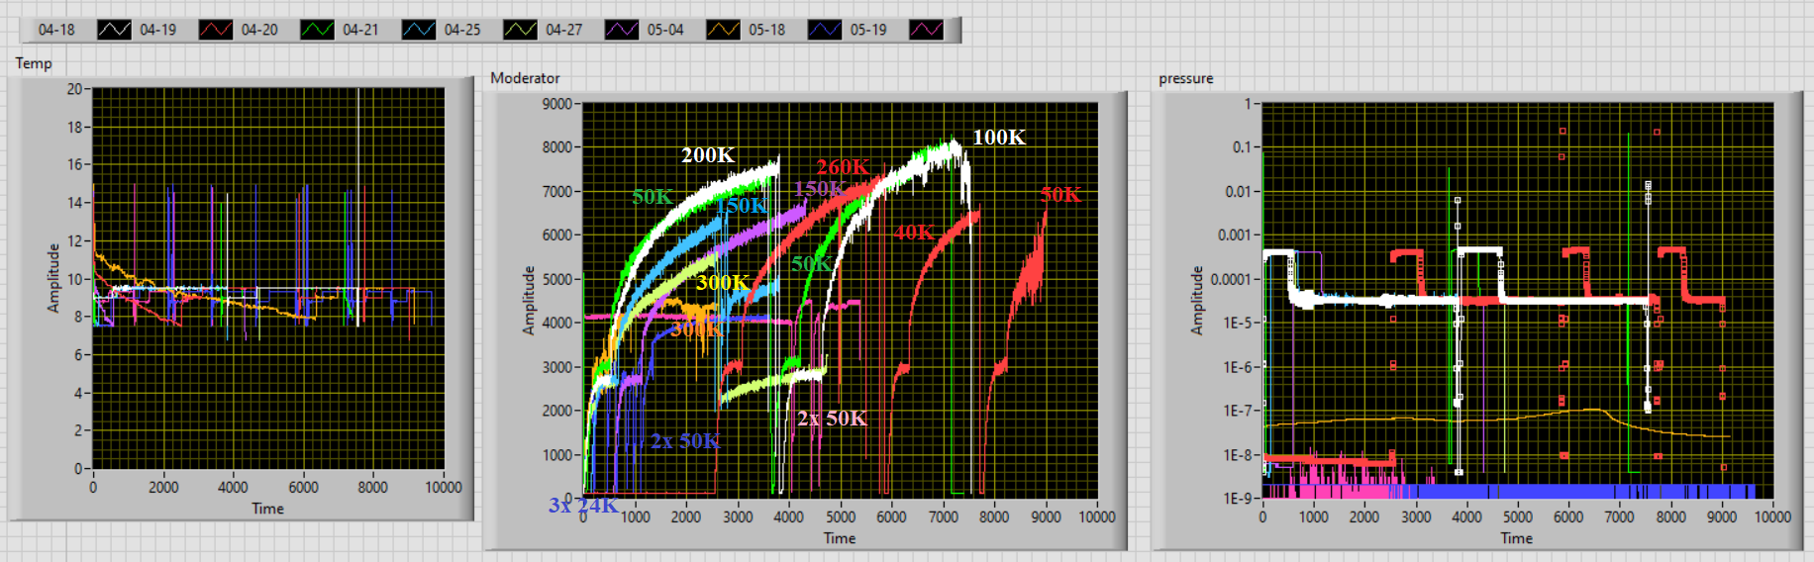Open the green 04-20 plot legend icon
Image resolution: width=1814 pixels, height=562 pixels.
pos(317,30)
